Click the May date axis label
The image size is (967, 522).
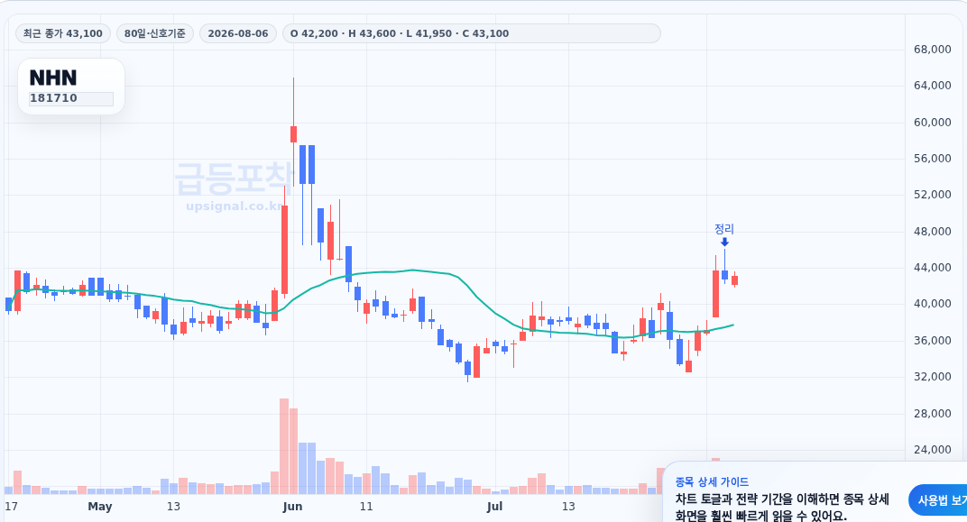click(100, 507)
